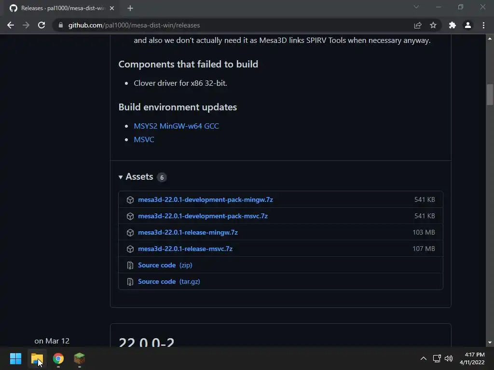
Task: Open network status tray icon
Action: click(437, 358)
